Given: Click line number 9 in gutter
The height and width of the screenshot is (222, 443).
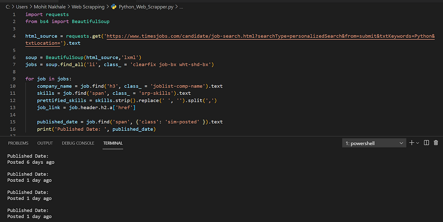Looking at the screenshot, I should pos(14,79).
